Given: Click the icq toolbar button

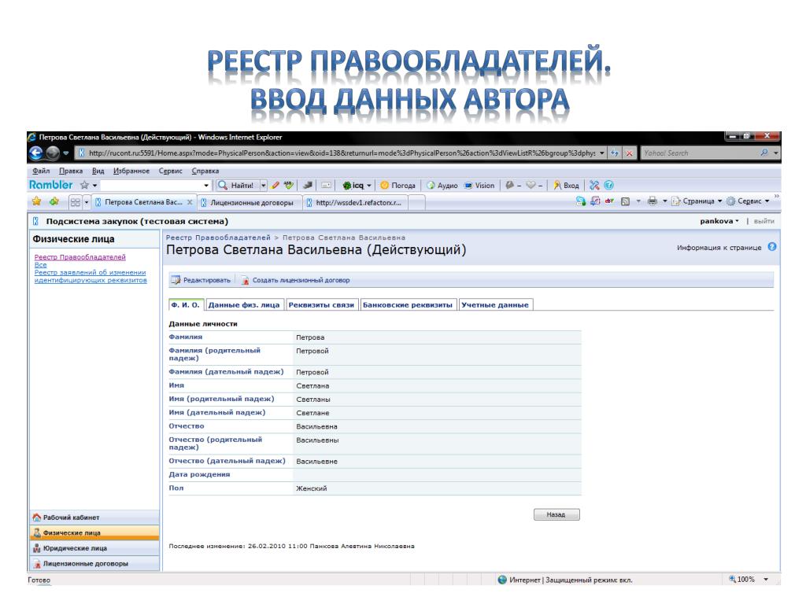Looking at the screenshot, I should coord(357,186).
